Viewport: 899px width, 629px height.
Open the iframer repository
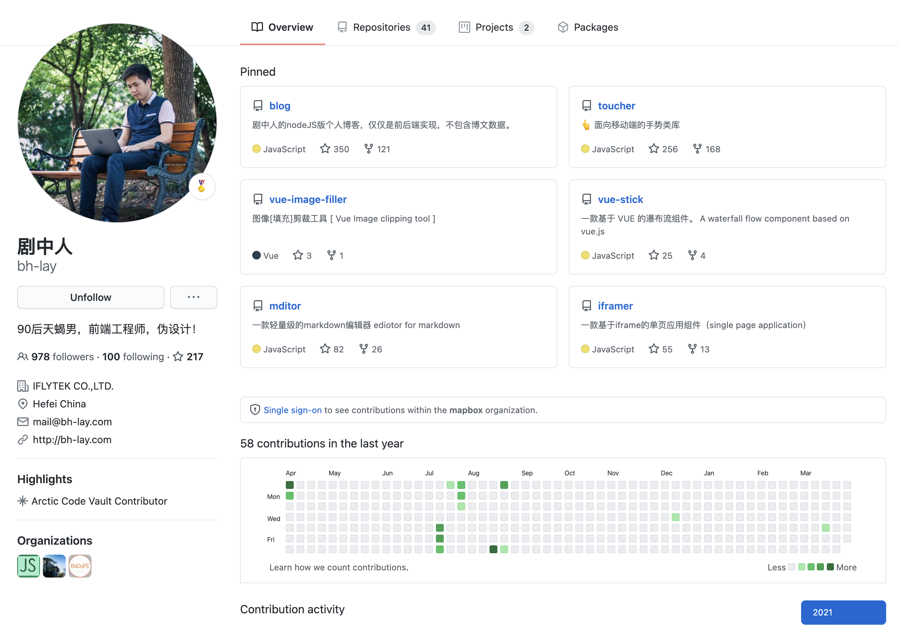pos(615,306)
